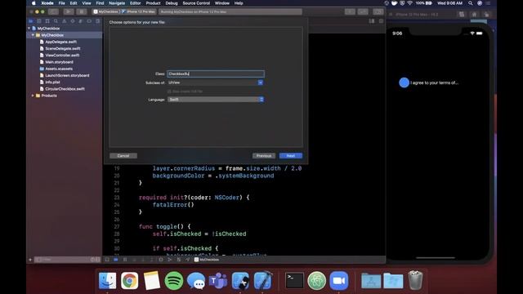This screenshot has width=523, height=294.
Task: Open the Report navigator icon
Action: click(97, 21)
